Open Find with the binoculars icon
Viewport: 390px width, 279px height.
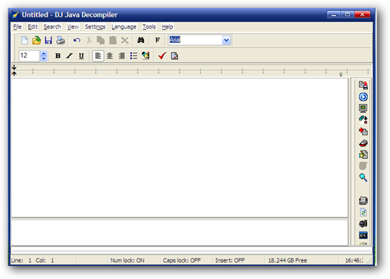[141, 40]
